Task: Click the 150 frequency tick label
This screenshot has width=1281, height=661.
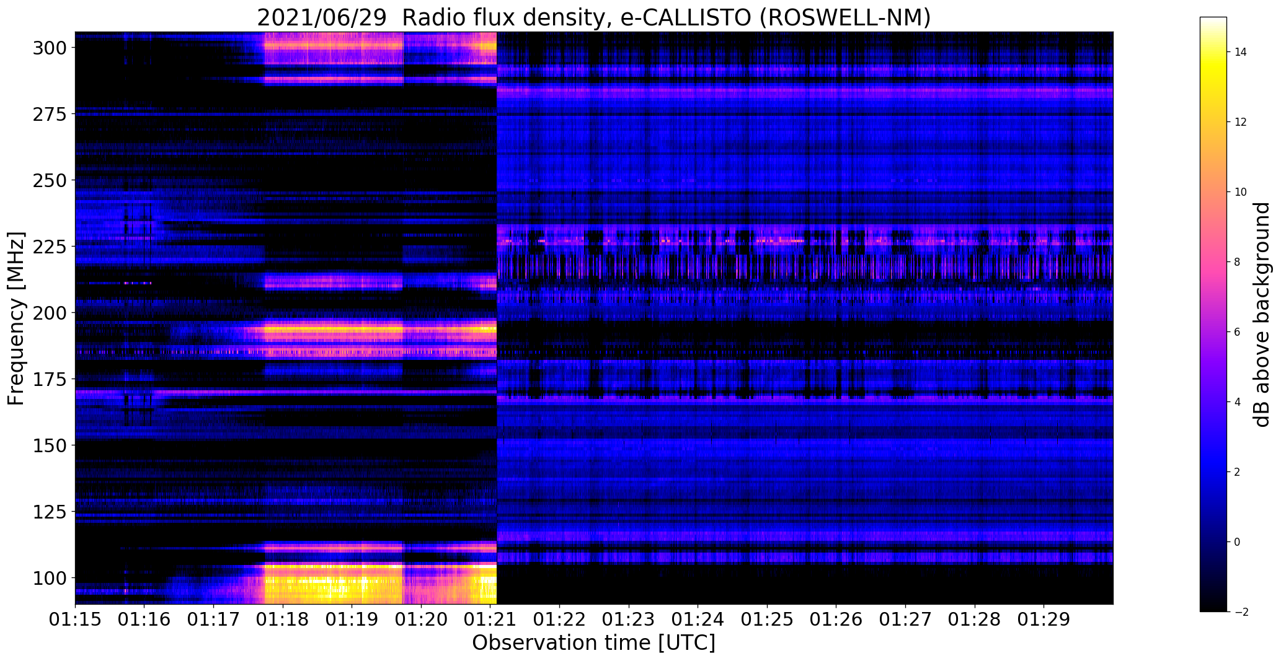Action: pyautogui.click(x=48, y=445)
